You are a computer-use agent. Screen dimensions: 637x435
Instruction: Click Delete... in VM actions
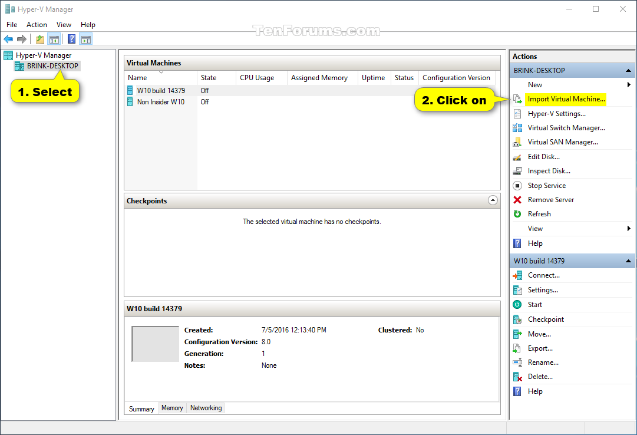coord(540,377)
